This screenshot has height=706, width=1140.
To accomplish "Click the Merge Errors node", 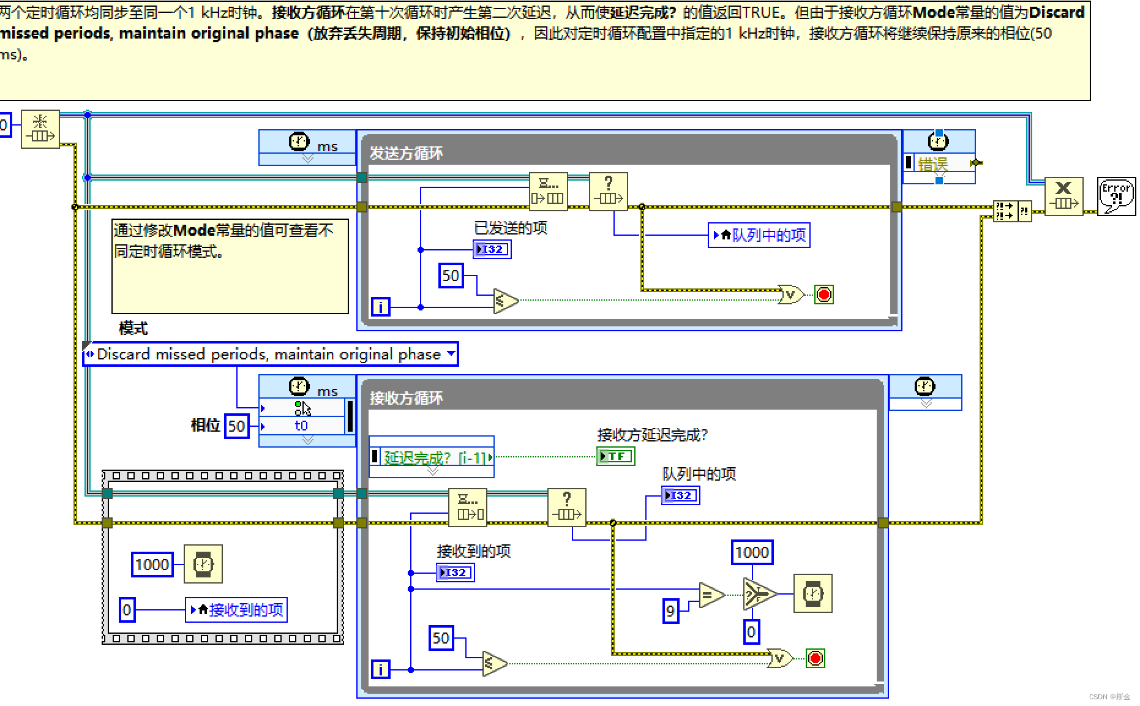I will click(1012, 211).
